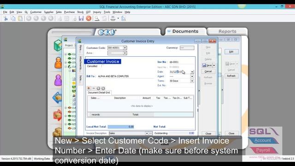The width and height of the screenshot is (295, 166).
Task: Click the Inv No field showing ob-0001
Action: click(181, 62)
